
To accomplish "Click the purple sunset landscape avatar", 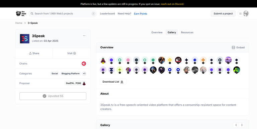I will pyautogui.click(x=228, y=60).
